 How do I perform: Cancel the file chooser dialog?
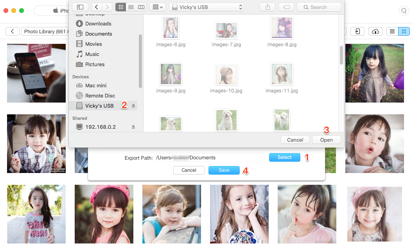point(295,140)
